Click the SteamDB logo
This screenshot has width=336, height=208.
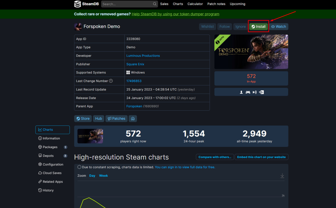[x=86, y=4]
